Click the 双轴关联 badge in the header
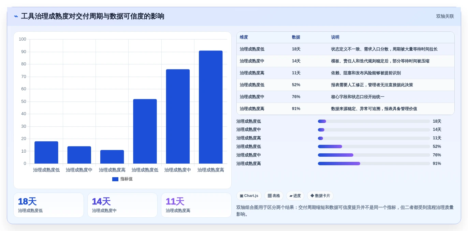The image size is (468, 231). 445,16
